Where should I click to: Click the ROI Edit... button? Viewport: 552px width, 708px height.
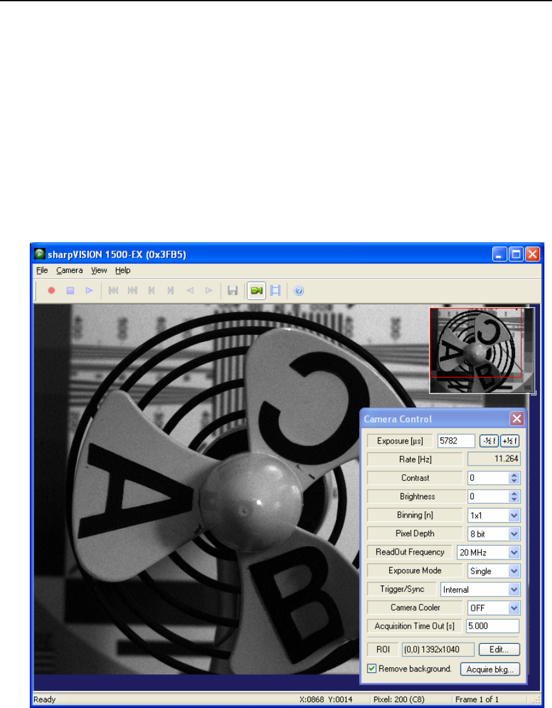point(499,650)
